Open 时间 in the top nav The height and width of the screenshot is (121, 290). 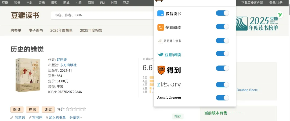114,3
